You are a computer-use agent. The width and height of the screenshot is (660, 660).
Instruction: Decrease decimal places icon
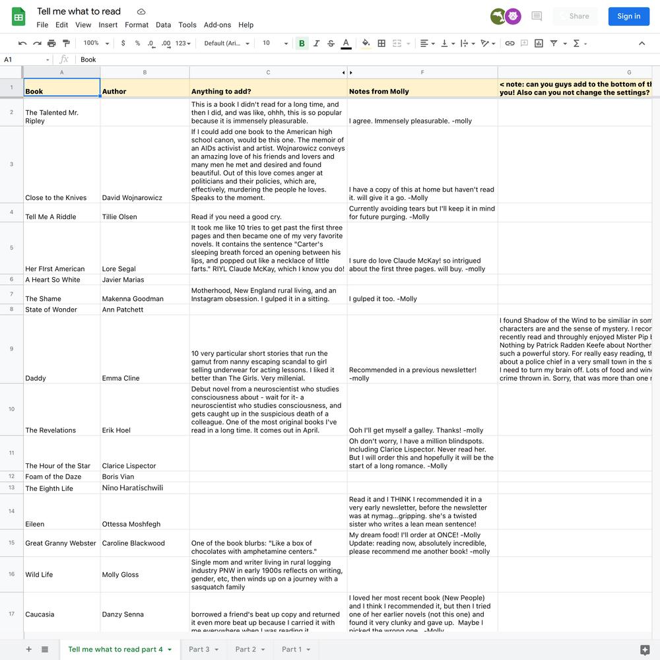point(151,44)
